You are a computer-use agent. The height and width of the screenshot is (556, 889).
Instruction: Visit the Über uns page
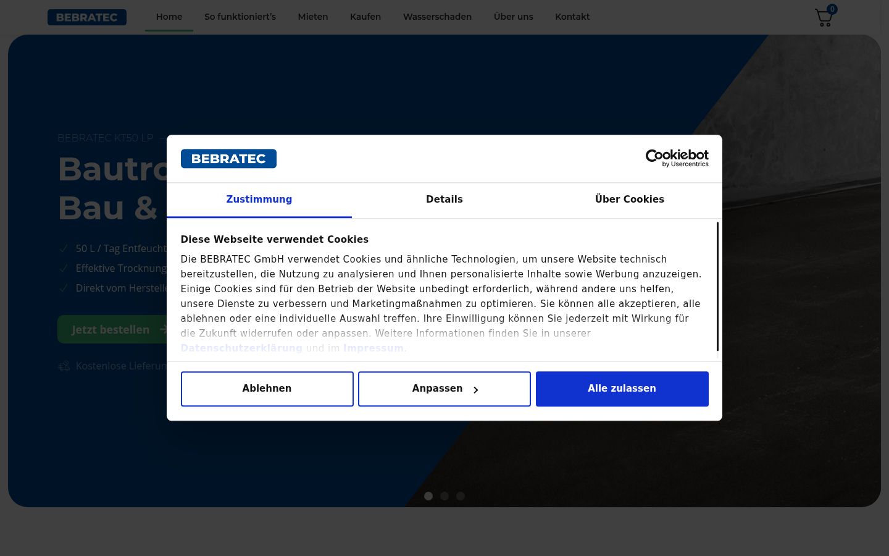click(x=514, y=17)
